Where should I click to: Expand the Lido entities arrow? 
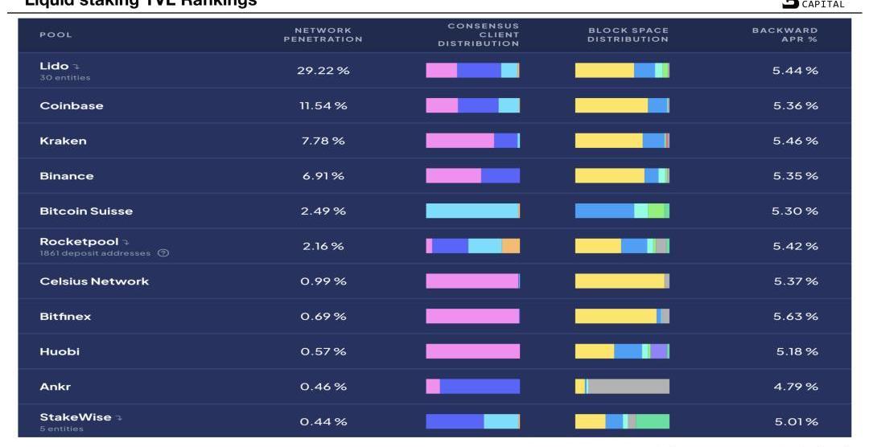coord(76,67)
